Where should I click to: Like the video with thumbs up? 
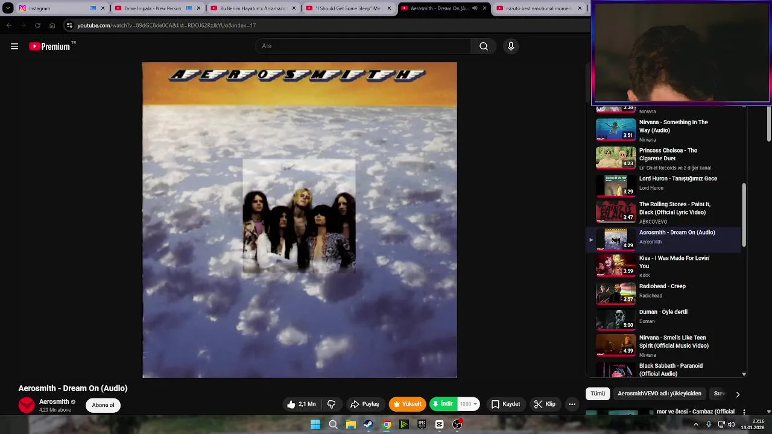(302, 404)
